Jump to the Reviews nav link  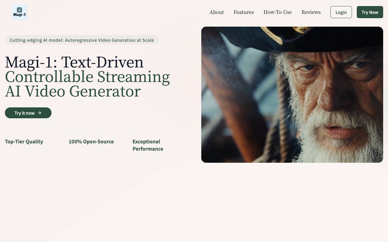(x=311, y=12)
